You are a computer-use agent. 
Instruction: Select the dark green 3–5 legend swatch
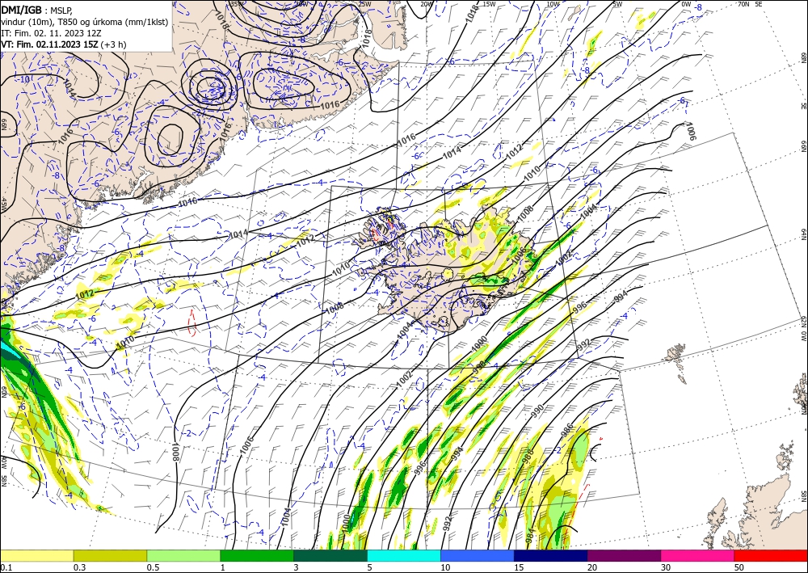(330, 555)
